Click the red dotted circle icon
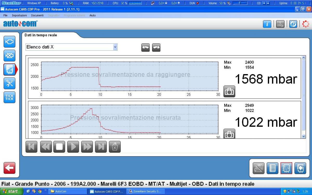The height and width of the screenshot is (195, 312). click(306, 24)
